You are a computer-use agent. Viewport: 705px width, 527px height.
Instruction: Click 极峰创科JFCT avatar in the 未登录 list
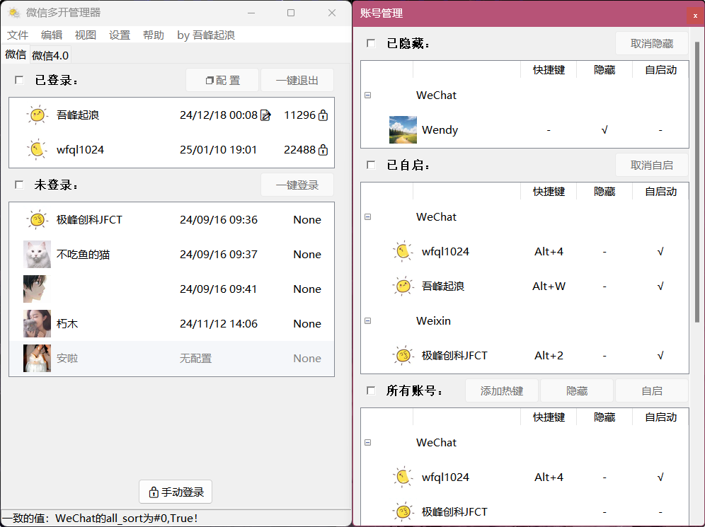[37, 220]
